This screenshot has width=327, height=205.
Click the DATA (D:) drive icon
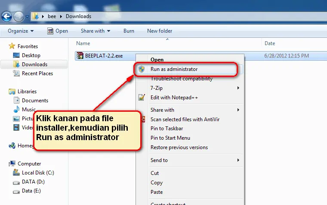pyautogui.click(x=16, y=183)
